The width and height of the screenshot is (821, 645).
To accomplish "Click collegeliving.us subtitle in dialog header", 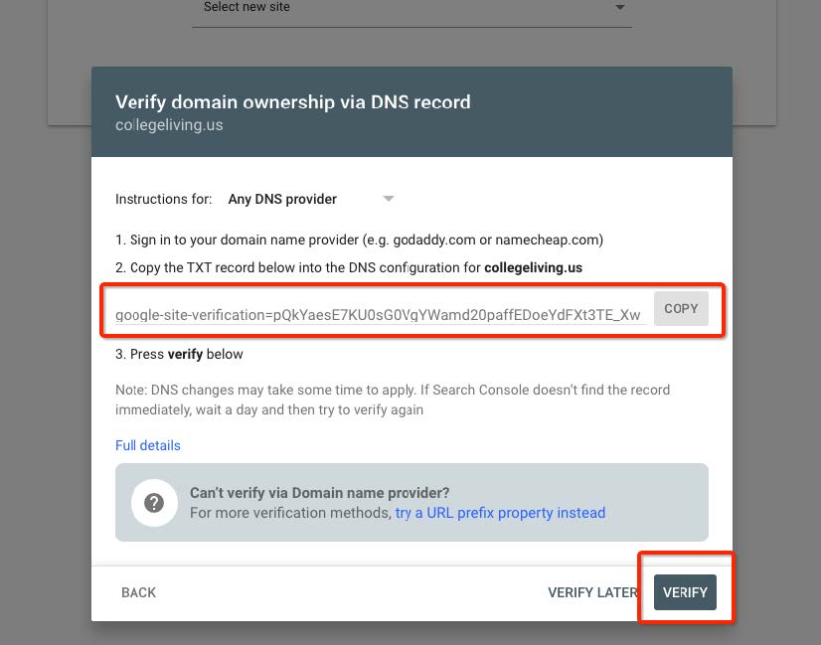I will click(169, 125).
